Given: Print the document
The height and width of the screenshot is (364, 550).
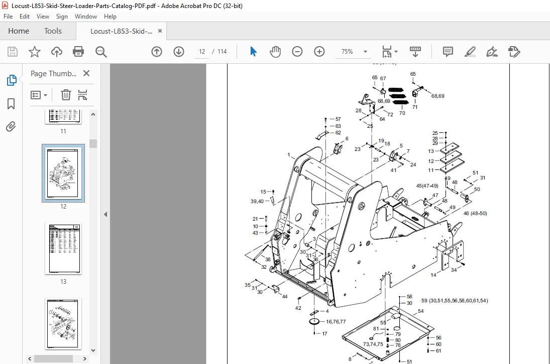Looking at the screenshot, I should click(78, 52).
